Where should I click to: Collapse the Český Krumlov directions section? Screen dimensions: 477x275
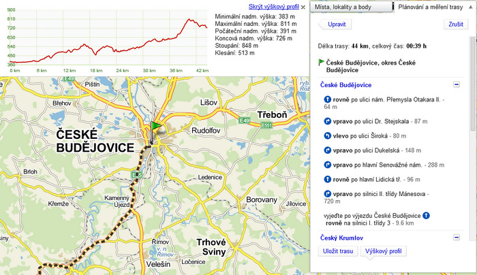tap(457, 238)
